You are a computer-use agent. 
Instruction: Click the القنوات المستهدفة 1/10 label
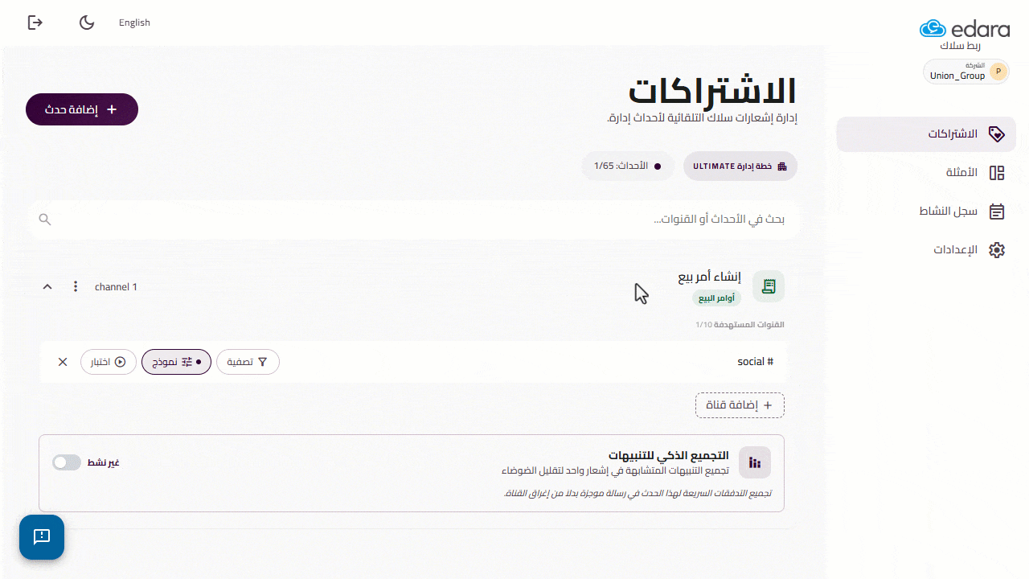[x=740, y=325]
